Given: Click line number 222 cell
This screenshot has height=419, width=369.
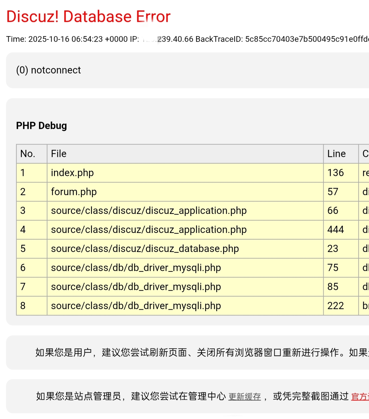Looking at the screenshot, I should (336, 306).
